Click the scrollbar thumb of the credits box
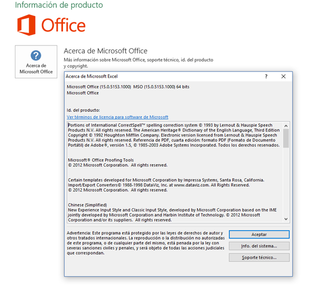 coord(286,138)
